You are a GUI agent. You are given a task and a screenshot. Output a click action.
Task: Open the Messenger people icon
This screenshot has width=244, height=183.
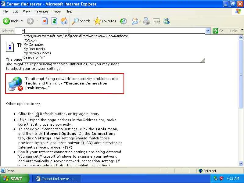(166, 21)
